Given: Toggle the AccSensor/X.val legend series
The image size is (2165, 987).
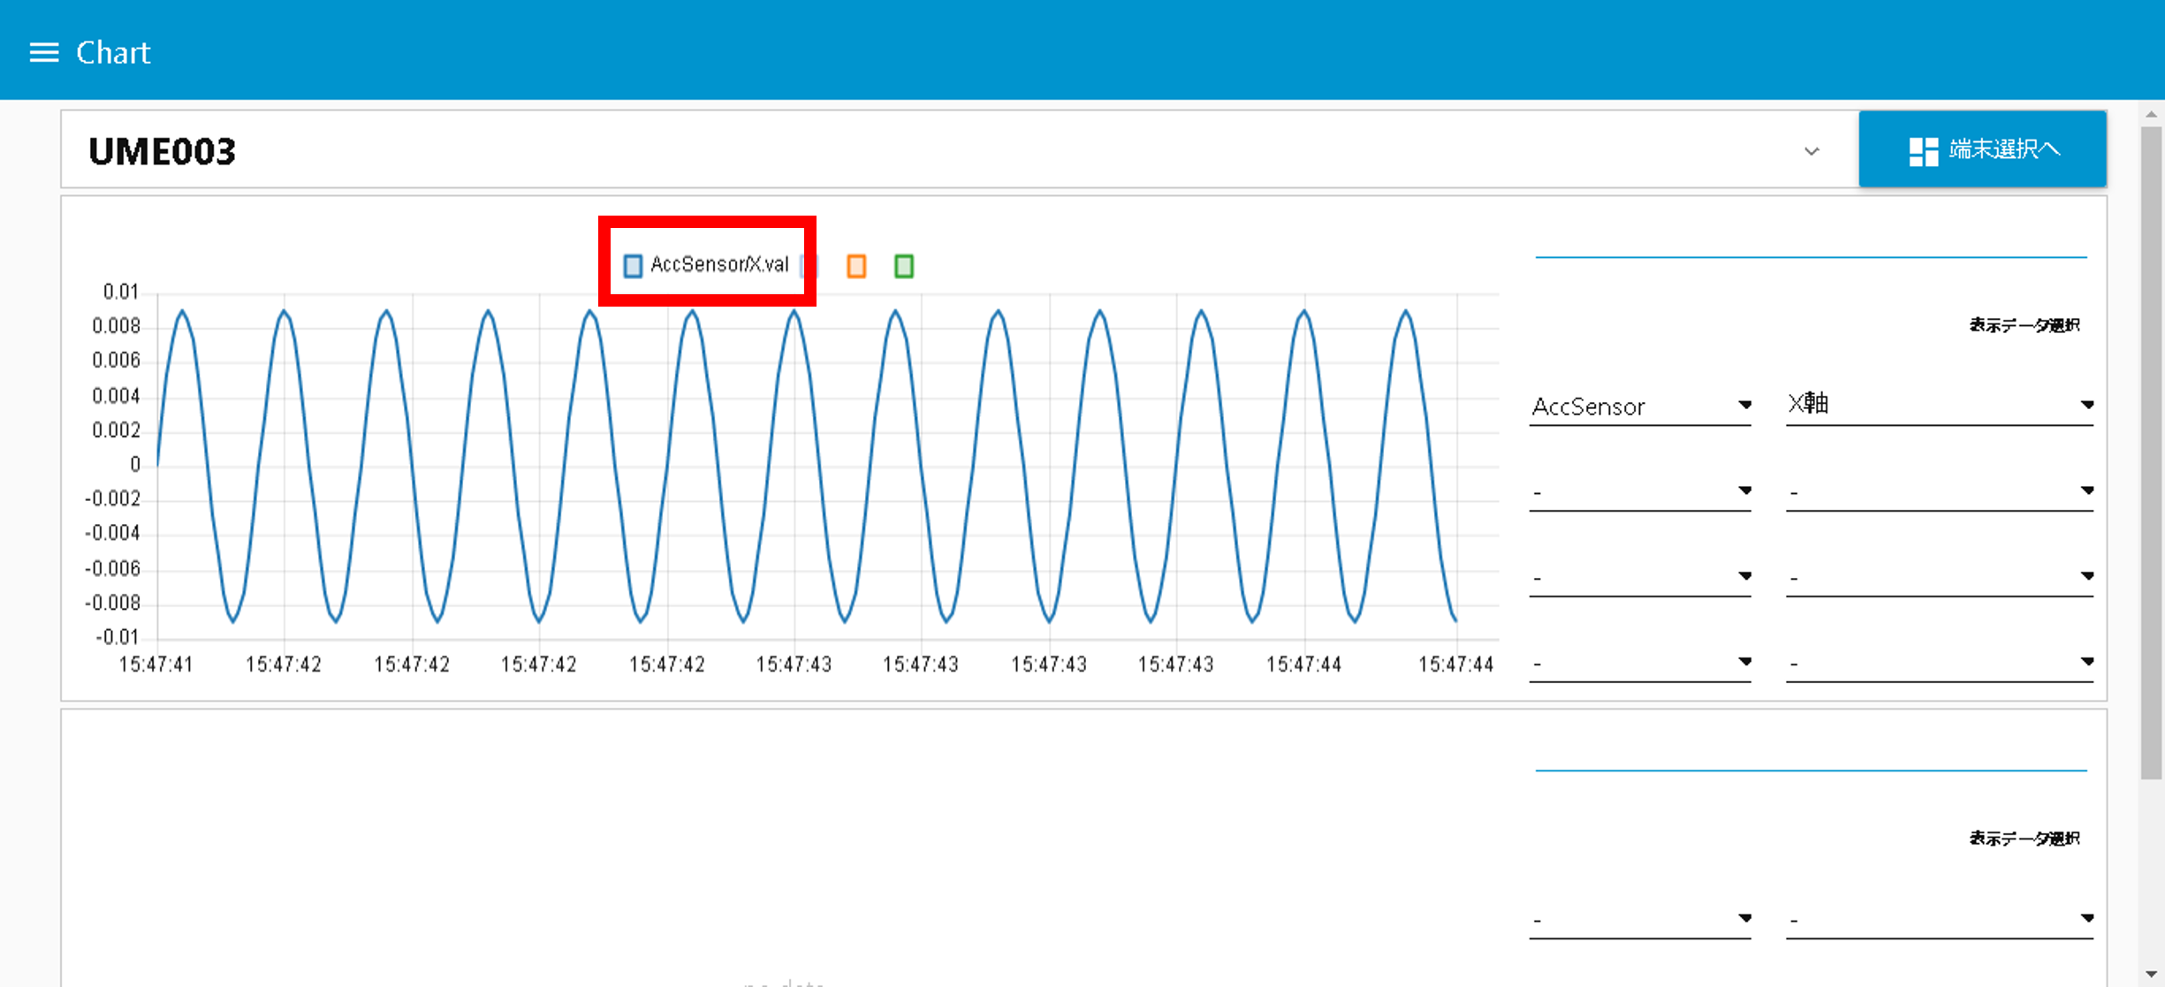Looking at the screenshot, I should [x=706, y=265].
